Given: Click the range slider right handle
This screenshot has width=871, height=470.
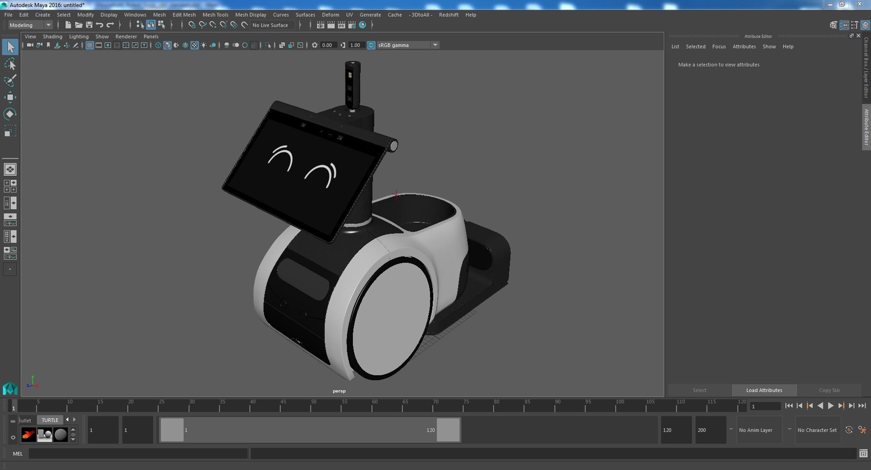Looking at the screenshot, I should coord(448,430).
